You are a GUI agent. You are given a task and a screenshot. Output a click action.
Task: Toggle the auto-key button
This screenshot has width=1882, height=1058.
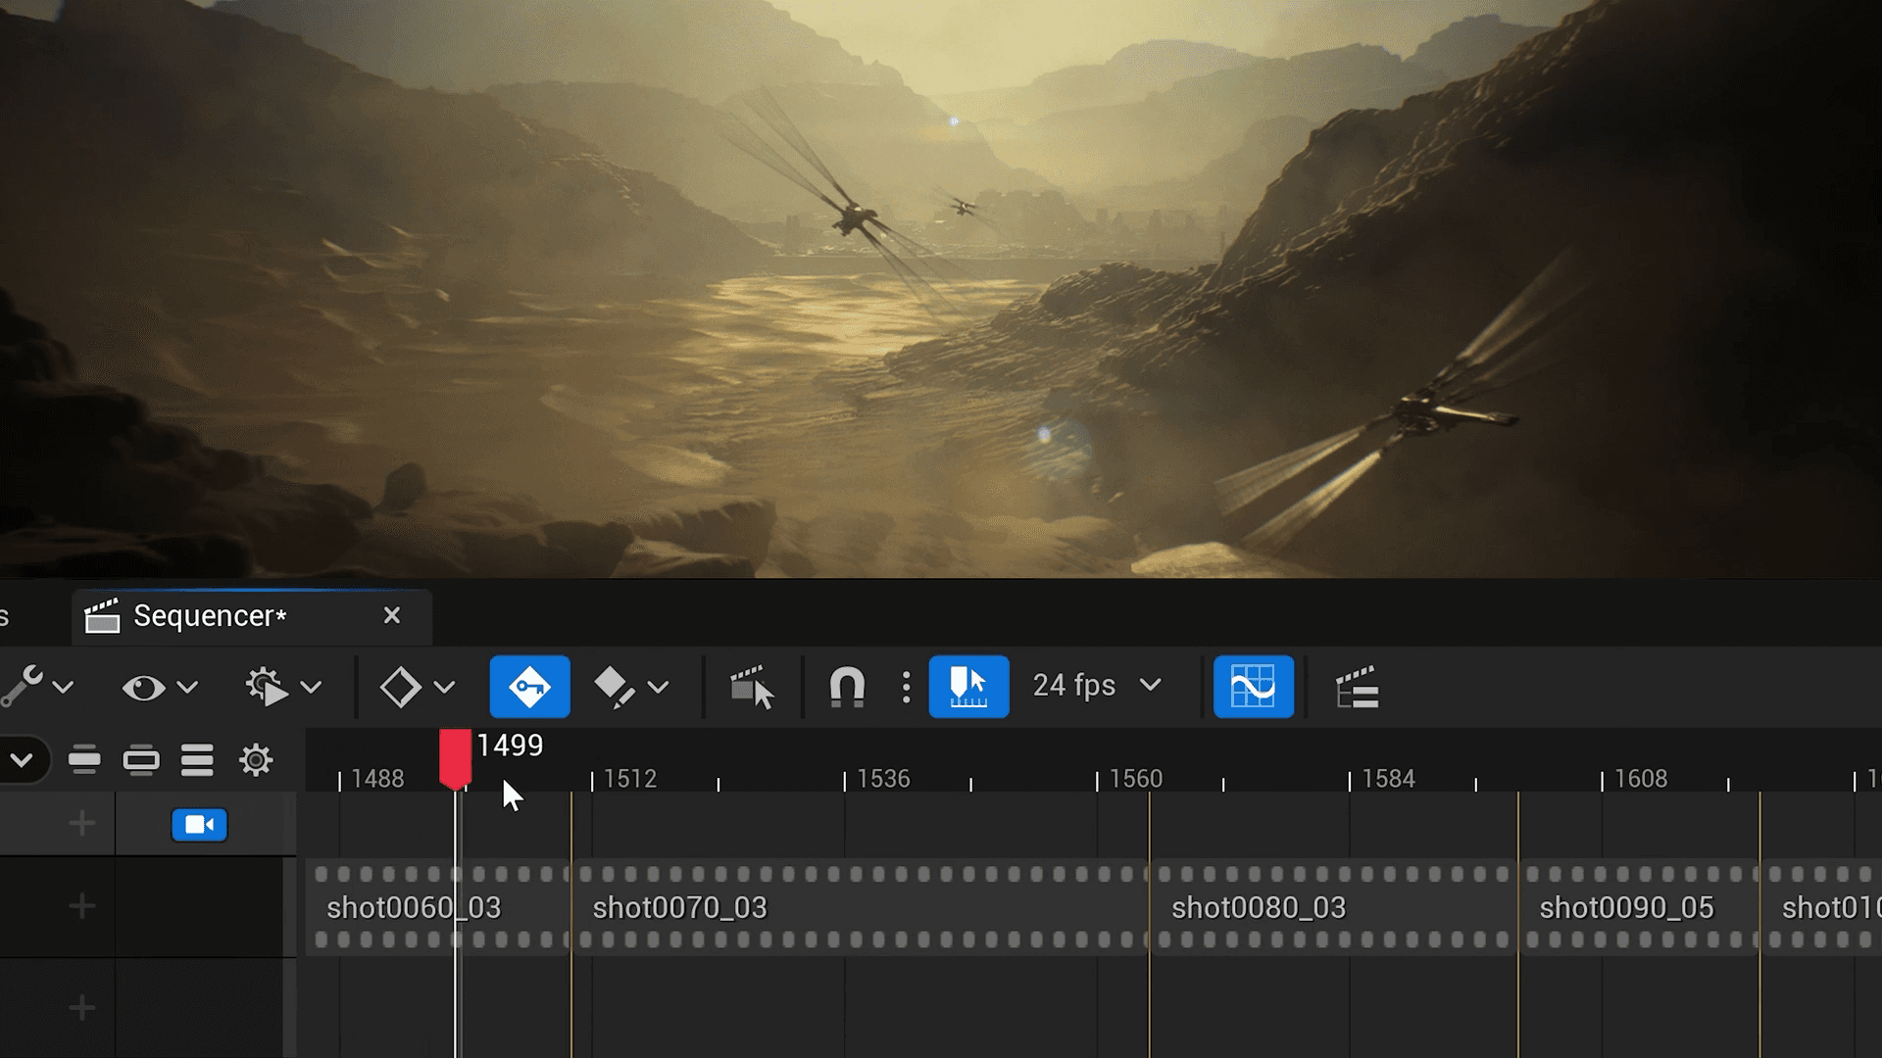(x=529, y=687)
